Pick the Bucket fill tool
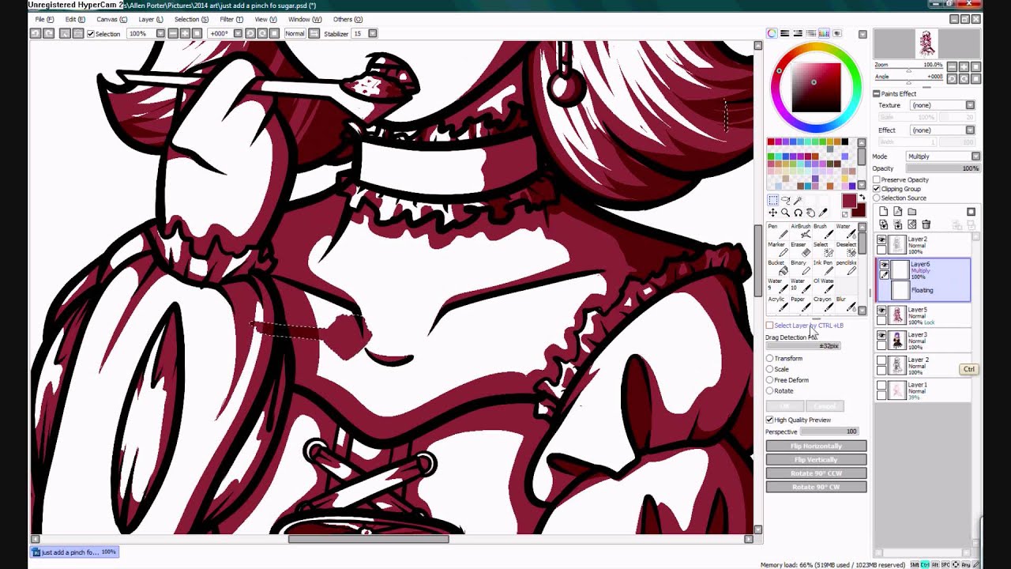 click(x=777, y=267)
